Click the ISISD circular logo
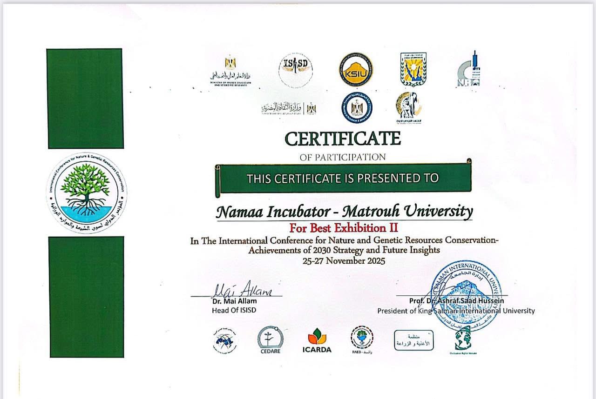 (295, 70)
